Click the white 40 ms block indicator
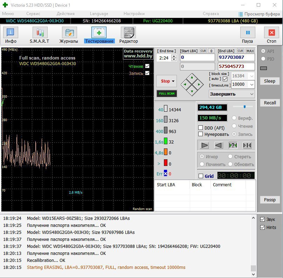The width and height of the screenshot is (283, 278). pos(166,109)
